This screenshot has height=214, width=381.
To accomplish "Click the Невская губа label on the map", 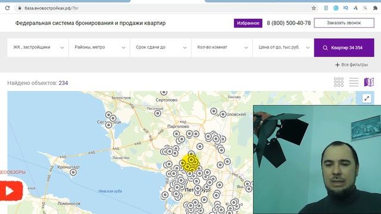I will [110, 191].
